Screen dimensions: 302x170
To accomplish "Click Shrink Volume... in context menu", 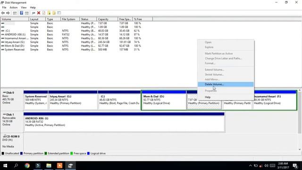I will [226, 75].
